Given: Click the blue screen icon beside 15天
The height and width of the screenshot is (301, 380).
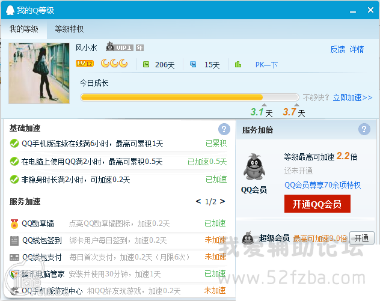Looking at the screenshot, I should coord(193,64).
